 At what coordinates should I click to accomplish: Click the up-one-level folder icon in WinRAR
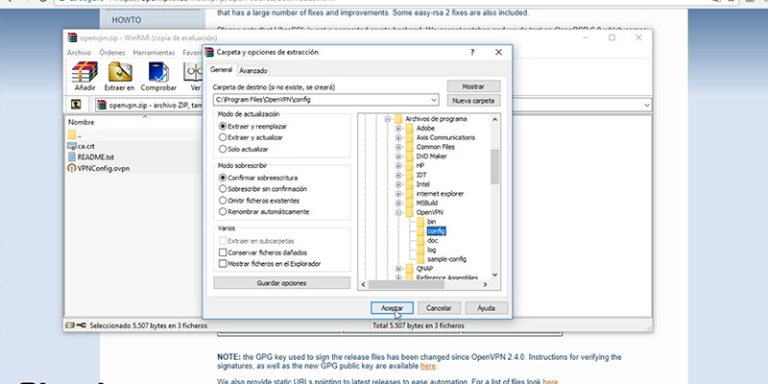point(76,105)
